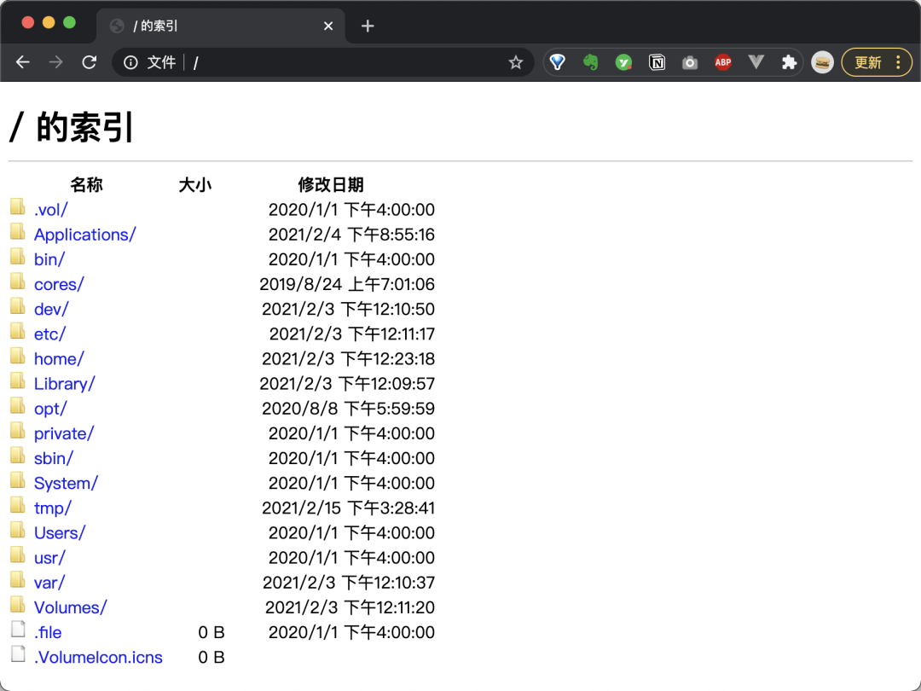Screen dimensions: 921x691
Task: Click the 更新 update button
Action: (868, 62)
